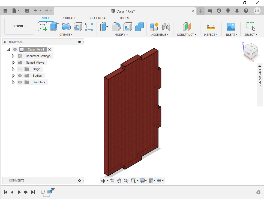
Task: Select the Measure tool
Action: click(211, 27)
